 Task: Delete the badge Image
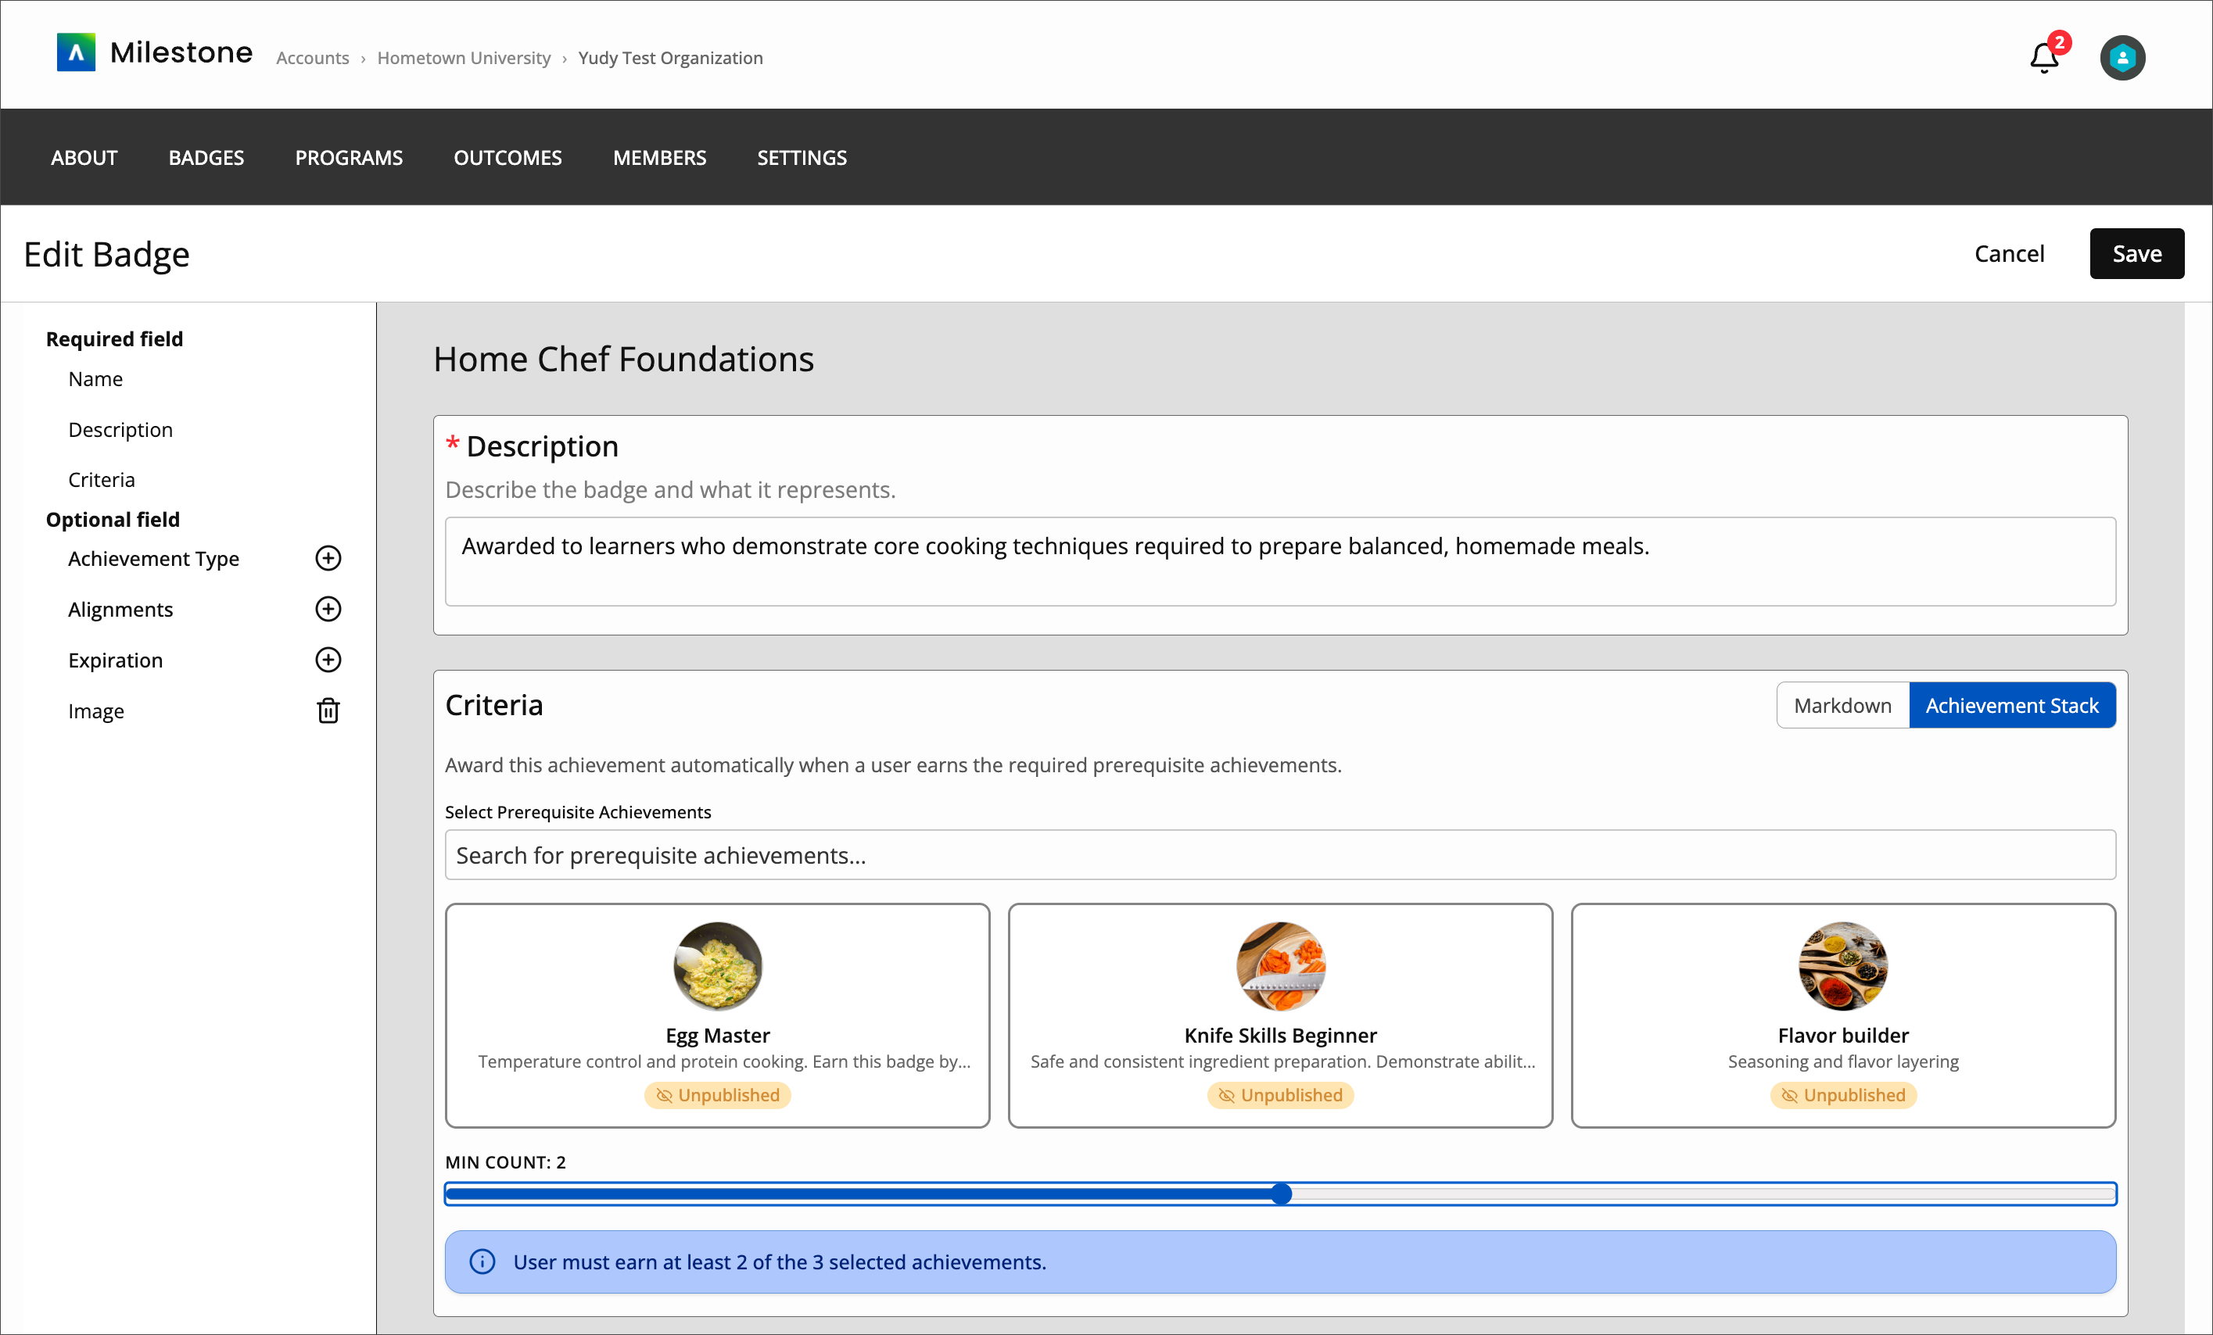pos(328,711)
